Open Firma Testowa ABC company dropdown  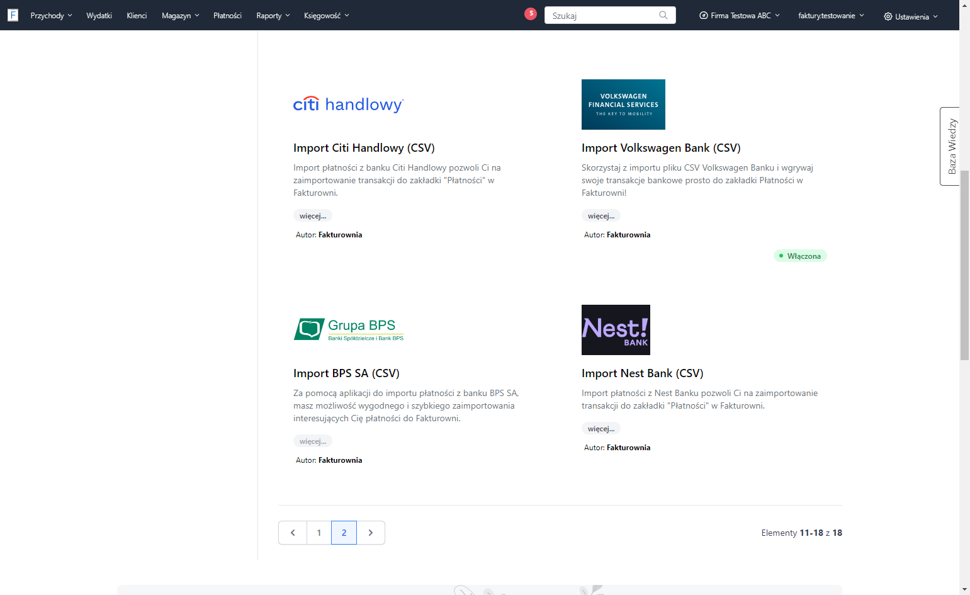(x=740, y=15)
